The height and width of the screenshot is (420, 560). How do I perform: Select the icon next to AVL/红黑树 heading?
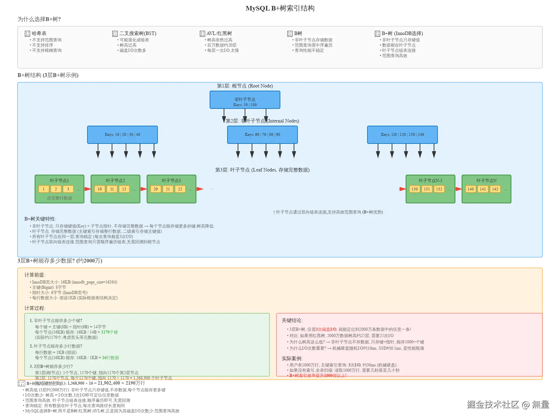pyautogui.click(x=202, y=34)
